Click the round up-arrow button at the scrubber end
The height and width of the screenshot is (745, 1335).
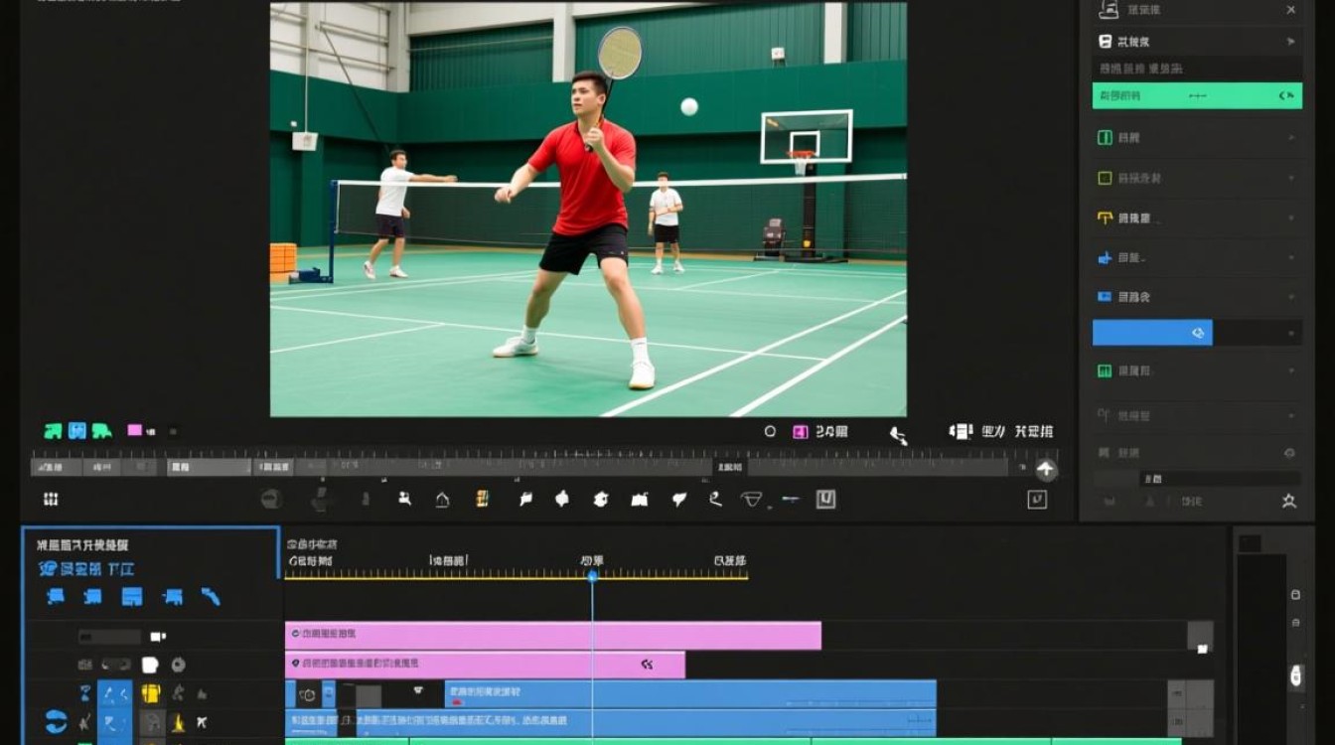point(1046,470)
